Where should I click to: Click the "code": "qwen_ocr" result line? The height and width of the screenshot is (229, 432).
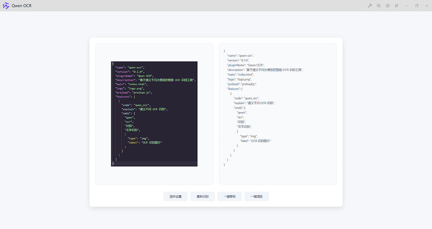(x=246, y=98)
